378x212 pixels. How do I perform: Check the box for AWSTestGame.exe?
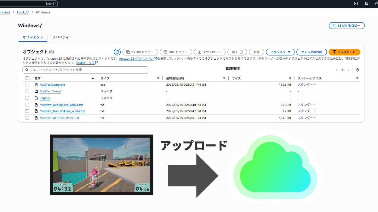click(x=27, y=85)
